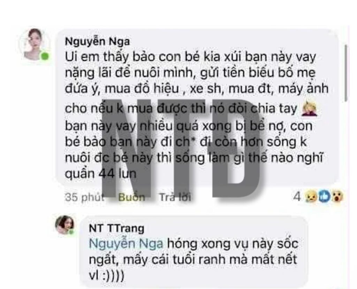The height and width of the screenshot is (289, 357).
Task: Open NT TTrang's profile avatar
Action: [65, 225]
